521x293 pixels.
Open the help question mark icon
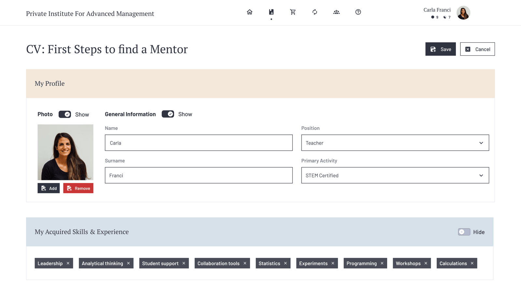point(358,12)
